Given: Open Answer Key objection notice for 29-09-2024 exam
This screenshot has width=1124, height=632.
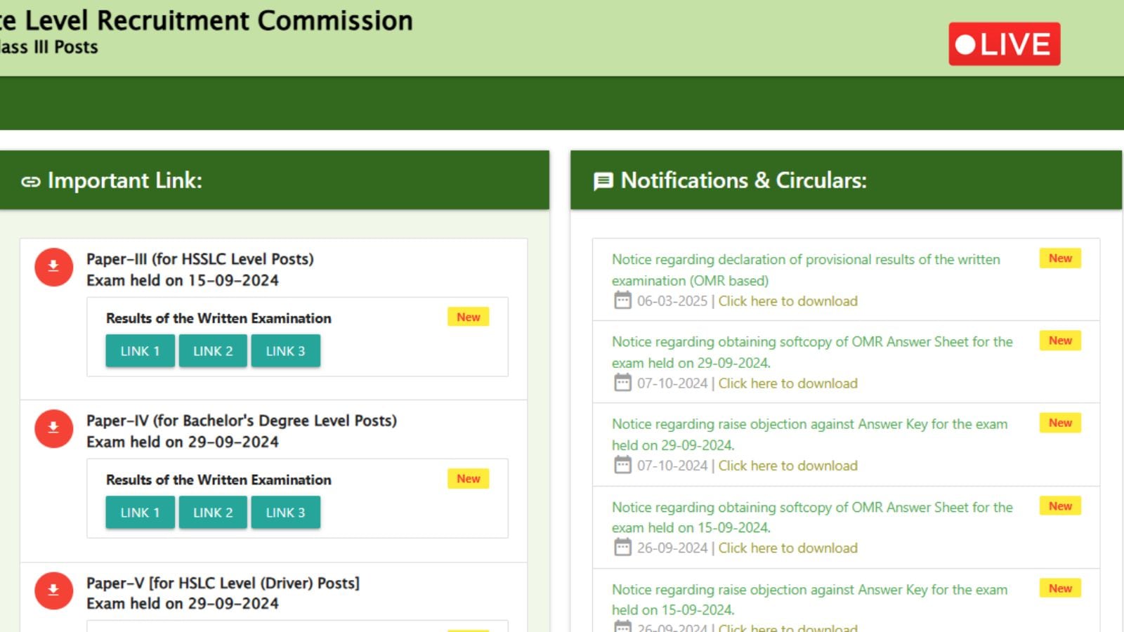Looking at the screenshot, I should [x=809, y=424].
